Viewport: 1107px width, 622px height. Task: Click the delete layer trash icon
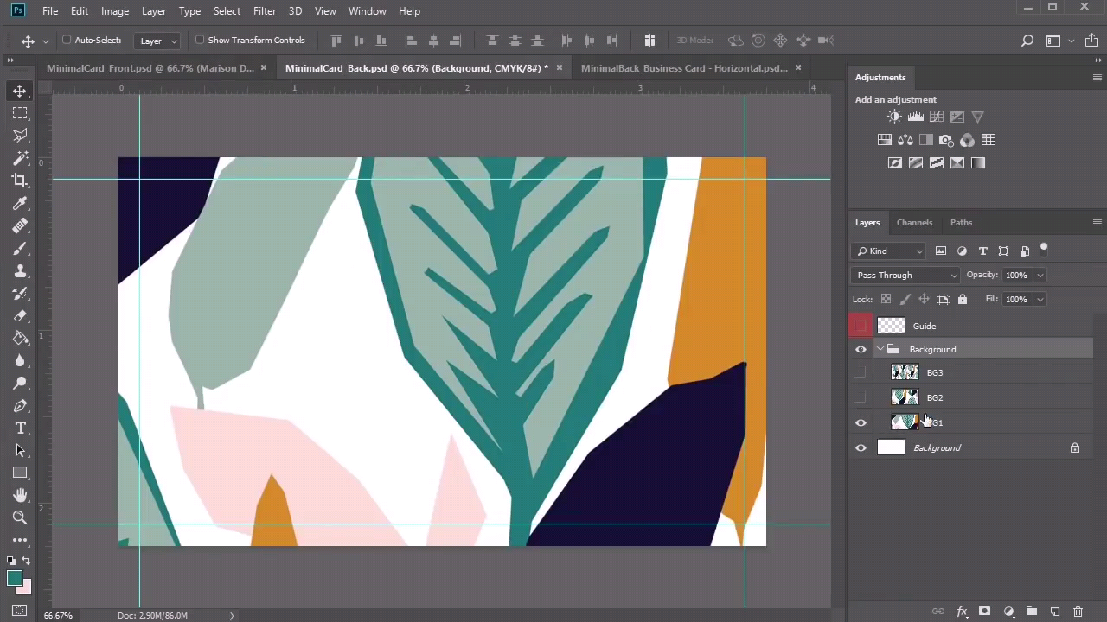click(1078, 612)
